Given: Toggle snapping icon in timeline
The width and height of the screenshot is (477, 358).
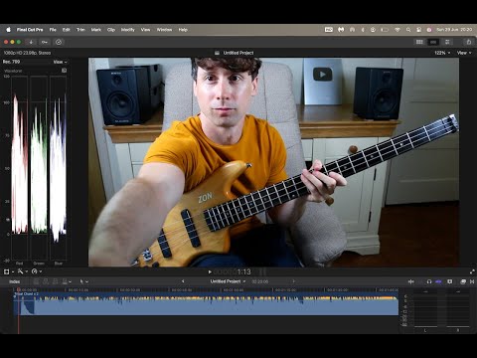Looking at the screenshot, I should click(438, 281).
